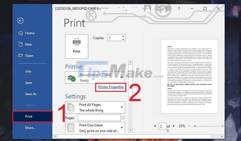Click the zoom slider handle
The image size is (241, 141).
[x=195, y=126]
